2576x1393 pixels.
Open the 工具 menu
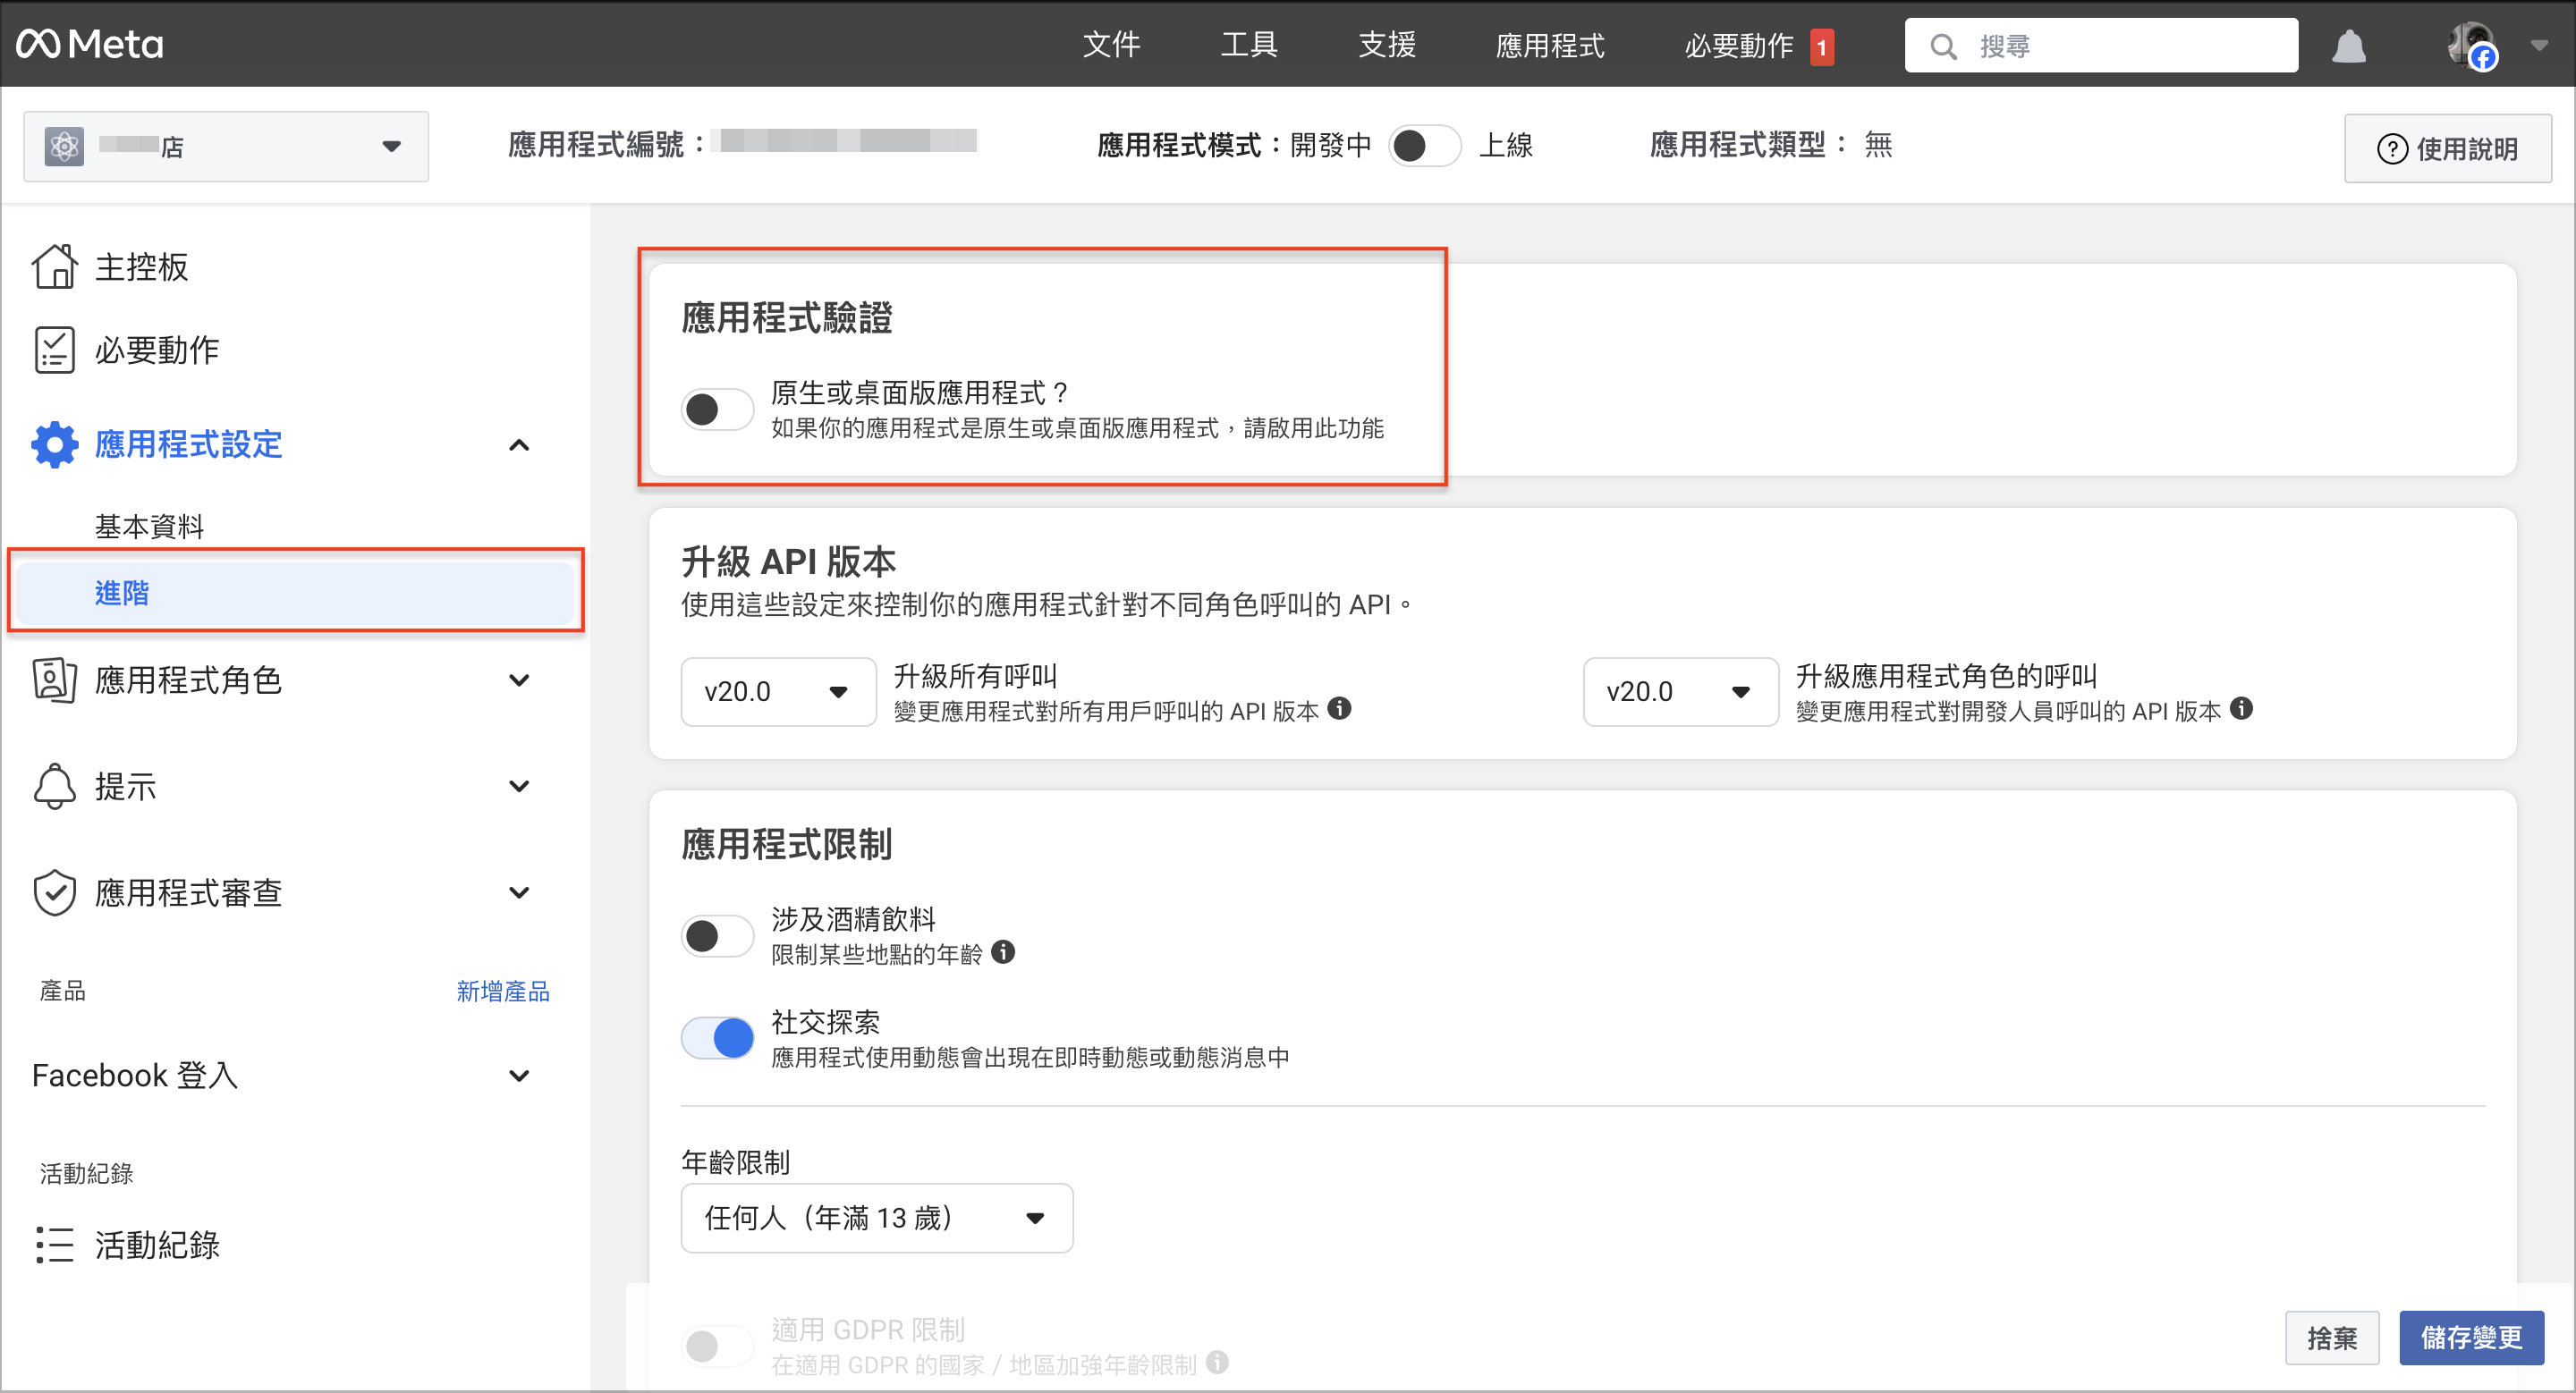coord(1249,45)
